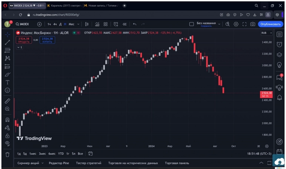
Task: Open Торговля на исторических данных tab
Action: coord(133,163)
